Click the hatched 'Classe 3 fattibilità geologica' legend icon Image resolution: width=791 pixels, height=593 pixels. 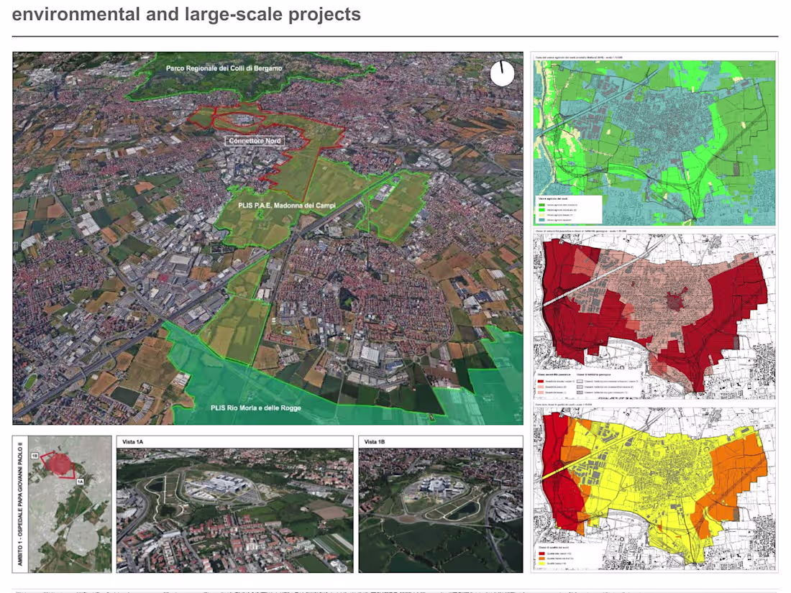click(x=579, y=387)
